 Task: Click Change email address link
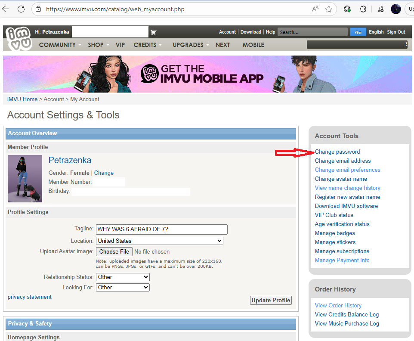point(343,161)
